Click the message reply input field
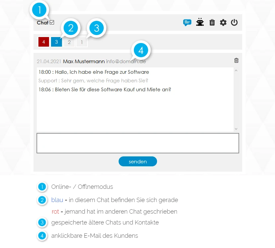 tap(138, 143)
